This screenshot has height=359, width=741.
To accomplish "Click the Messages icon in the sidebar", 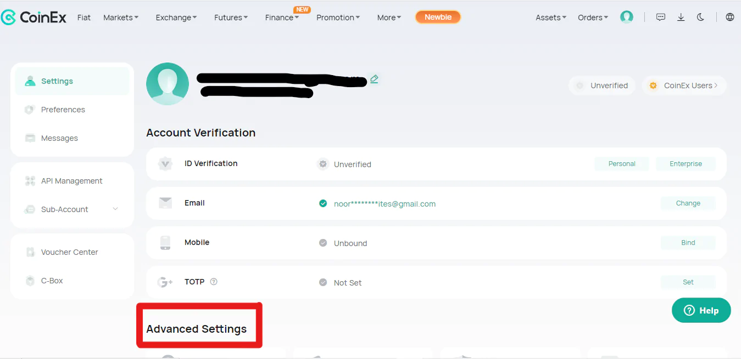I will tap(30, 138).
